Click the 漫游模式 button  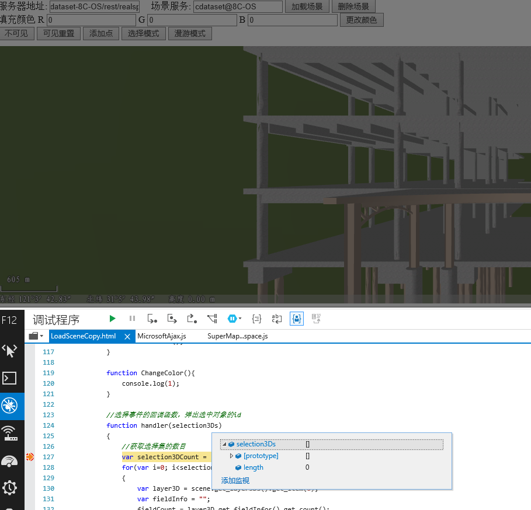[x=190, y=33]
